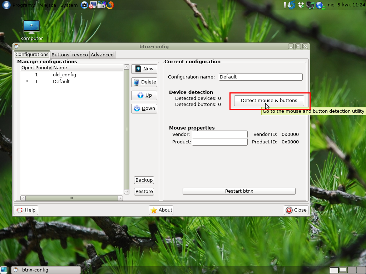
Task: Click the Product ID value 0x0000
Action: coord(290,142)
